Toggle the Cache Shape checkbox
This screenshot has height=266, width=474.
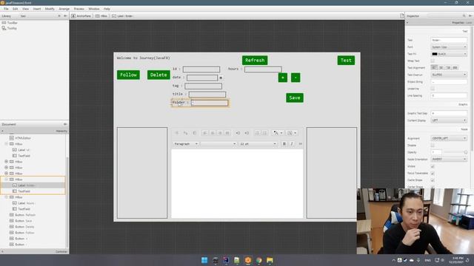click(x=433, y=180)
